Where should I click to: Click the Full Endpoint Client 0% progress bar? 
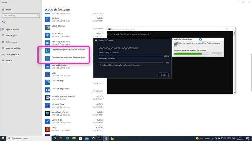[131, 63]
